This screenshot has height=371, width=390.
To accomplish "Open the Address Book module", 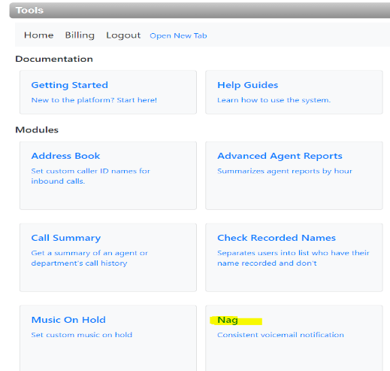I will tap(65, 156).
